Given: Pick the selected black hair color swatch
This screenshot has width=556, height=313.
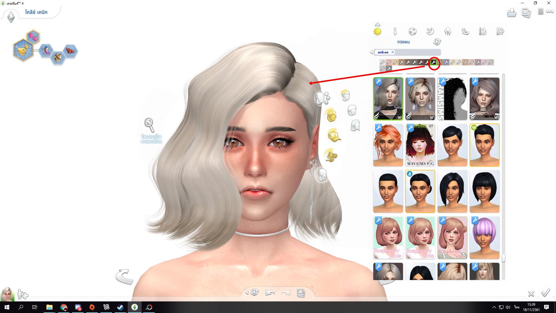Looking at the screenshot, I should [x=434, y=62].
